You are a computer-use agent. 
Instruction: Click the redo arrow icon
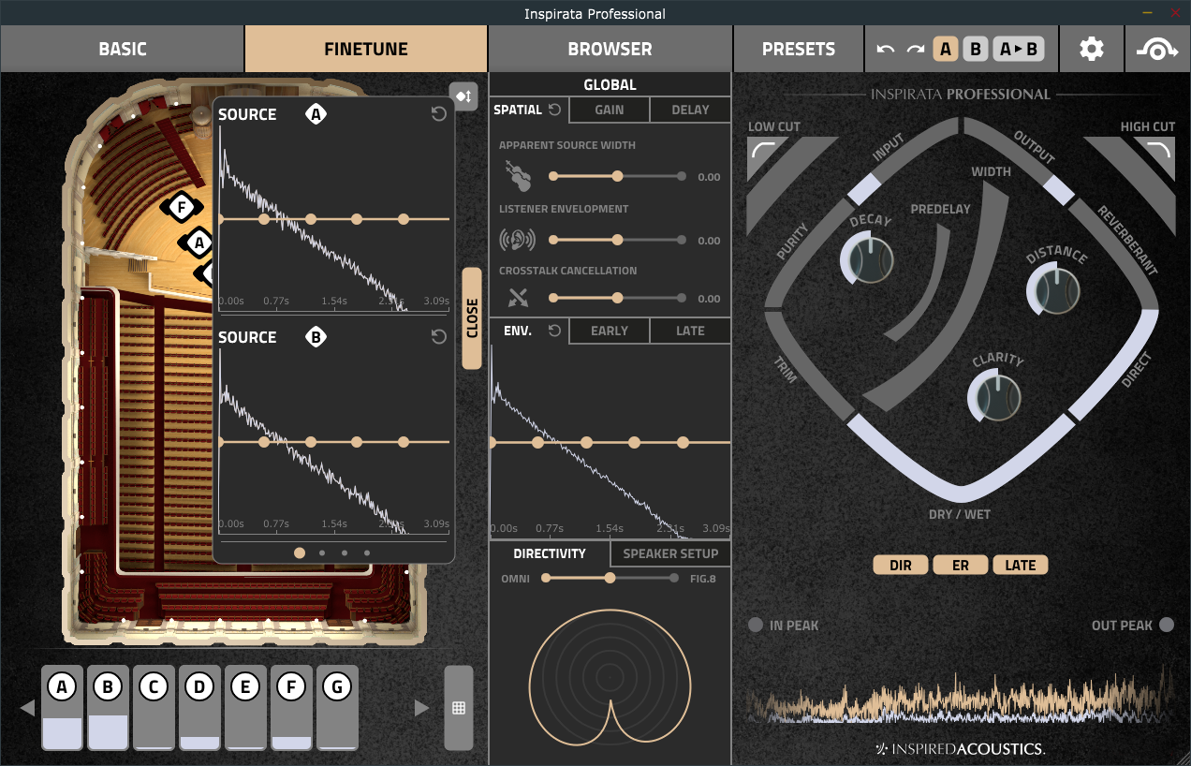[x=916, y=50]
